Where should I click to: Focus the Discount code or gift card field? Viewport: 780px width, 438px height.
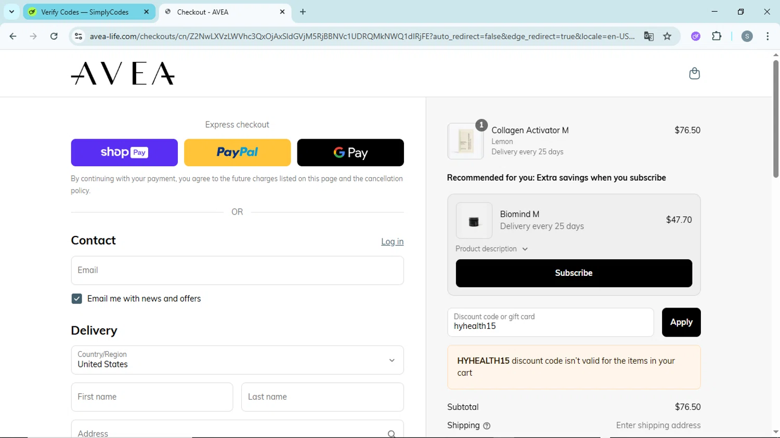[550, 322]
